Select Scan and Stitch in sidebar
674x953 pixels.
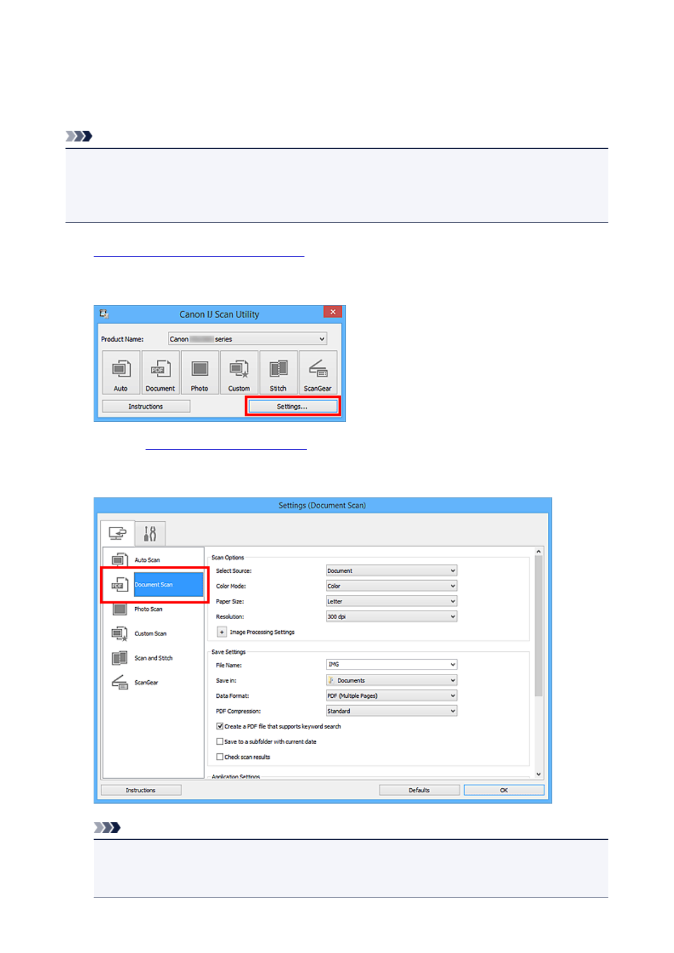(x=153, y=658)
